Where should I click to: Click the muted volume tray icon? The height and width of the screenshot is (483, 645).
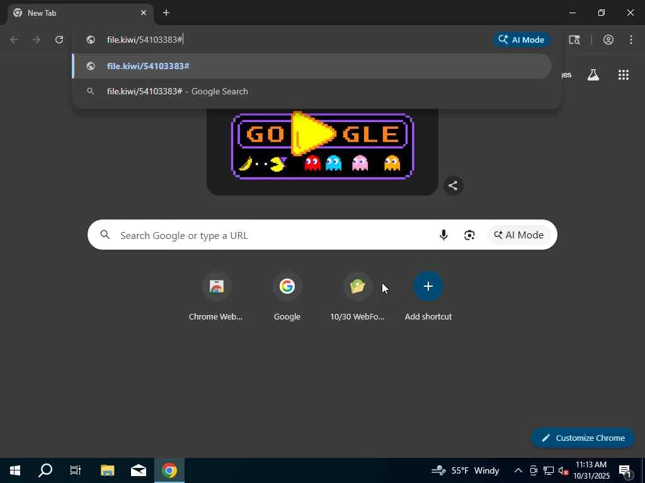click(x=563, y=470)
